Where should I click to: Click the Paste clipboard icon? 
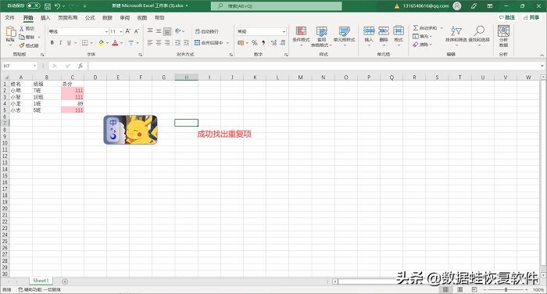point(10,32)
